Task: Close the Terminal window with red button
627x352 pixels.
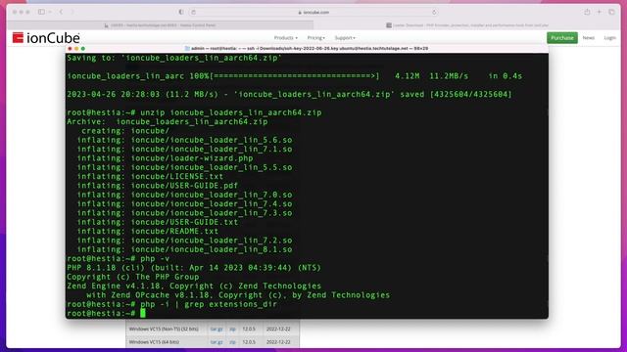Action: [70, 49]
